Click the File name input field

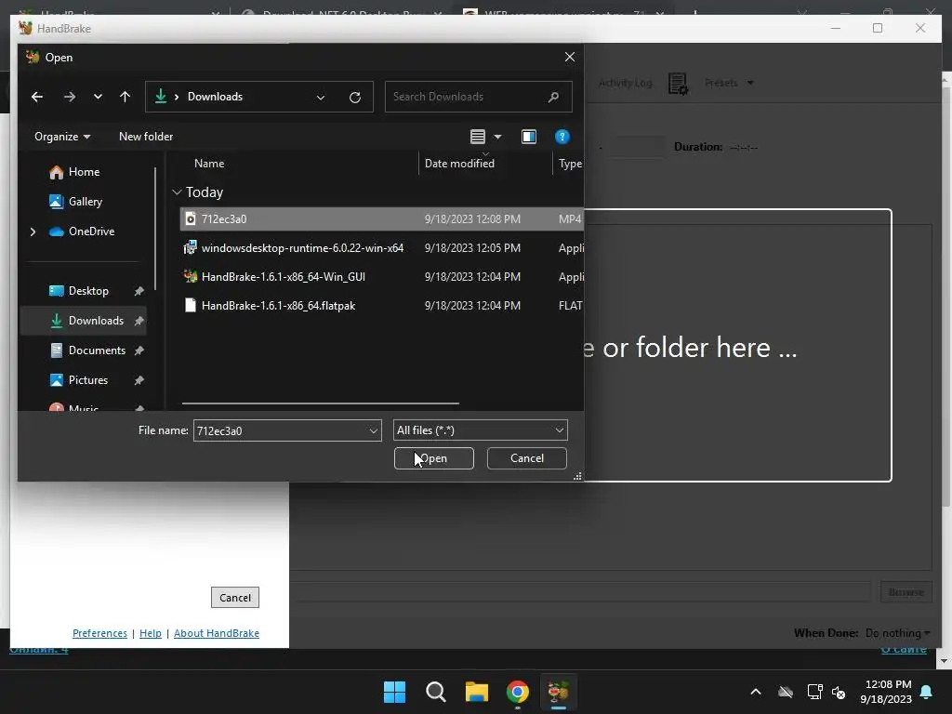click(280, 430)
